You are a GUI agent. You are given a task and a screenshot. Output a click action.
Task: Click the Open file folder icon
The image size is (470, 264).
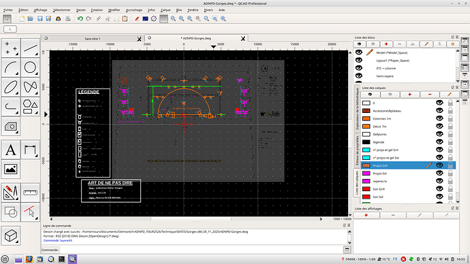click(x=30, y=18)
